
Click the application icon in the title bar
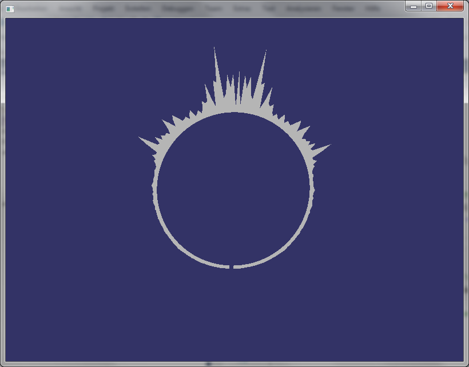(10, 9)
